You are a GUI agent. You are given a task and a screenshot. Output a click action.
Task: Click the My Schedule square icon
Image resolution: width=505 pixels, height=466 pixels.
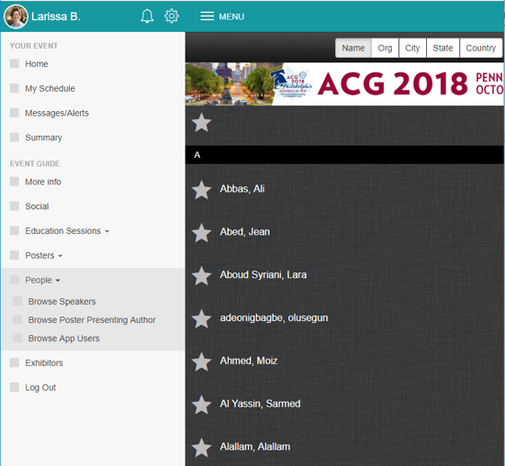(15, 88)
